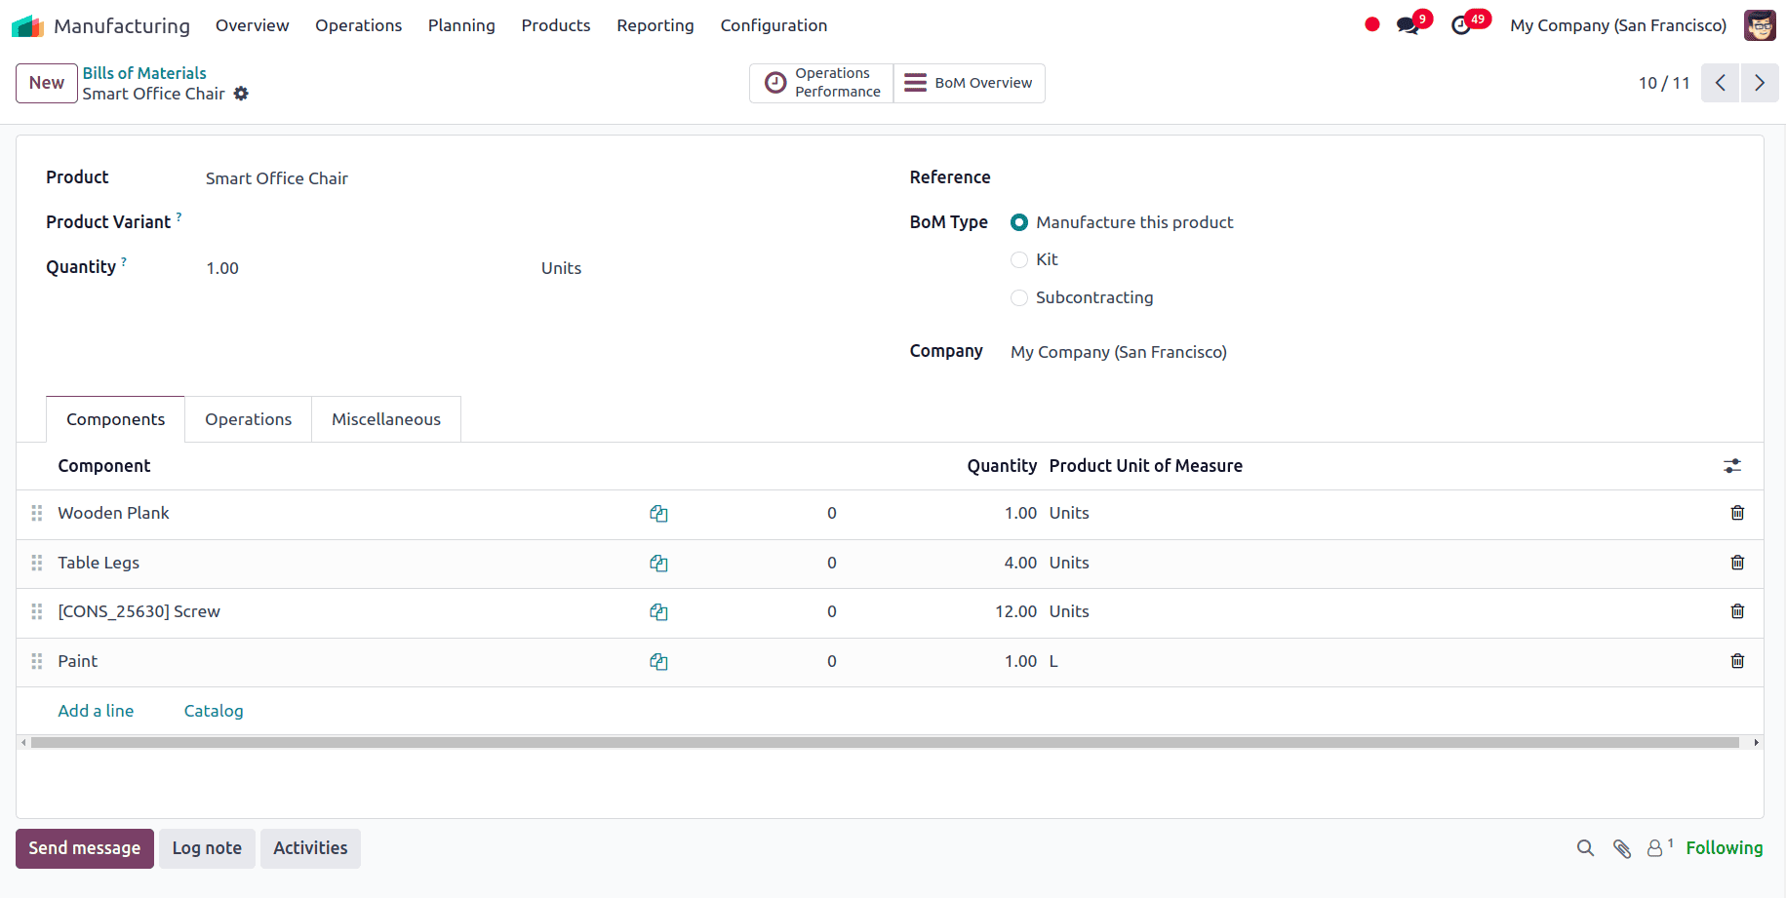This screenshot has width=1786, height=898.
Task: Select the Subcontracting BoM type
Action: 1018,297
